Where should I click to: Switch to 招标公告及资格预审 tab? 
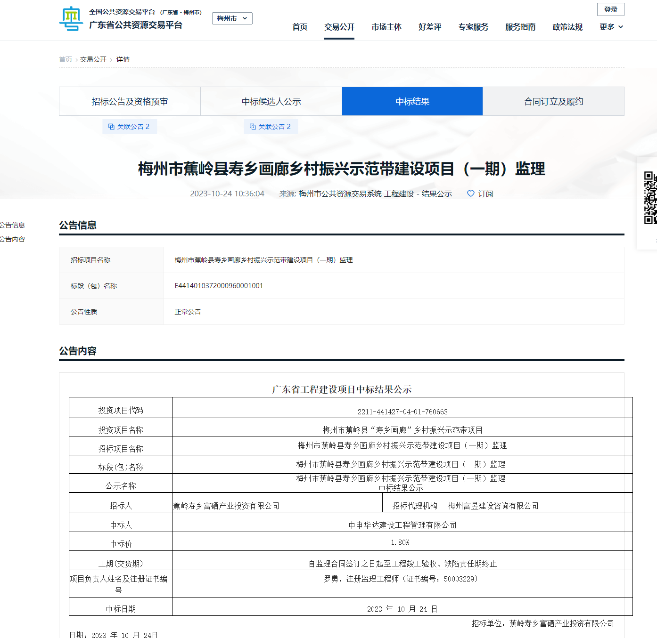130,101
